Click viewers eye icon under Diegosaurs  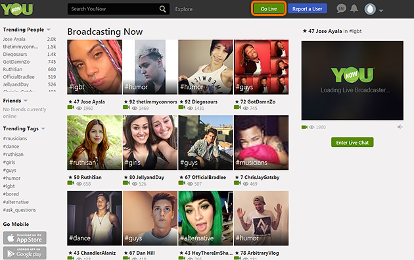point(190,108)
